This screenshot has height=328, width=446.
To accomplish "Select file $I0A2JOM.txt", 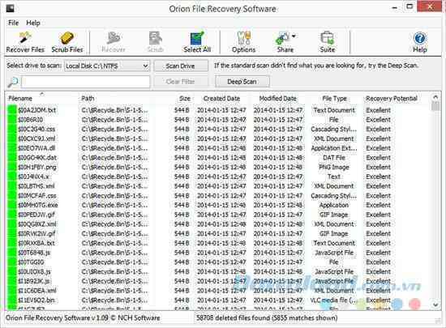I will (37, 110).
